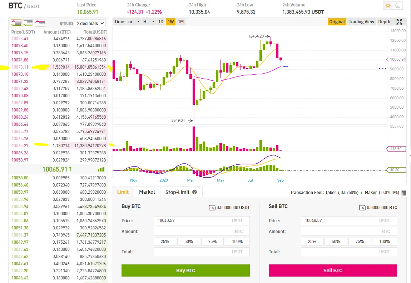Focus the Buy BTC Total field
This screenshot has height=283, width=411.
tap(202, 252)
